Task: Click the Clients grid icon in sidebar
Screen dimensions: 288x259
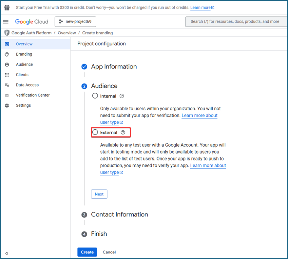Action: pos(7,75)
